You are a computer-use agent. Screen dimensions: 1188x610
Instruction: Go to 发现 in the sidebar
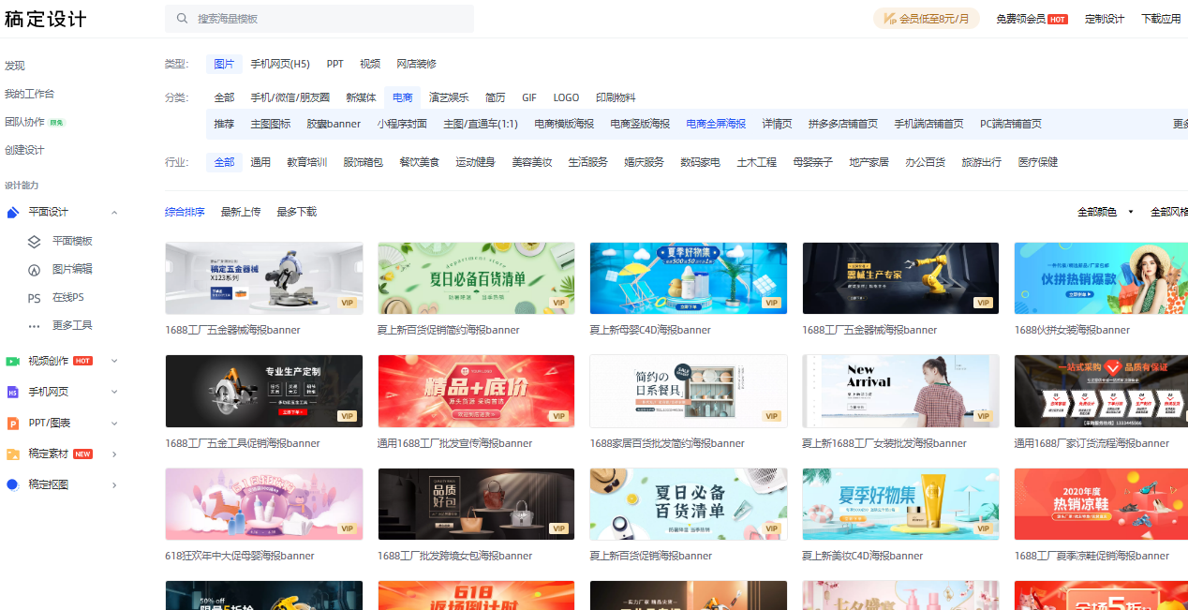(15, 66)
